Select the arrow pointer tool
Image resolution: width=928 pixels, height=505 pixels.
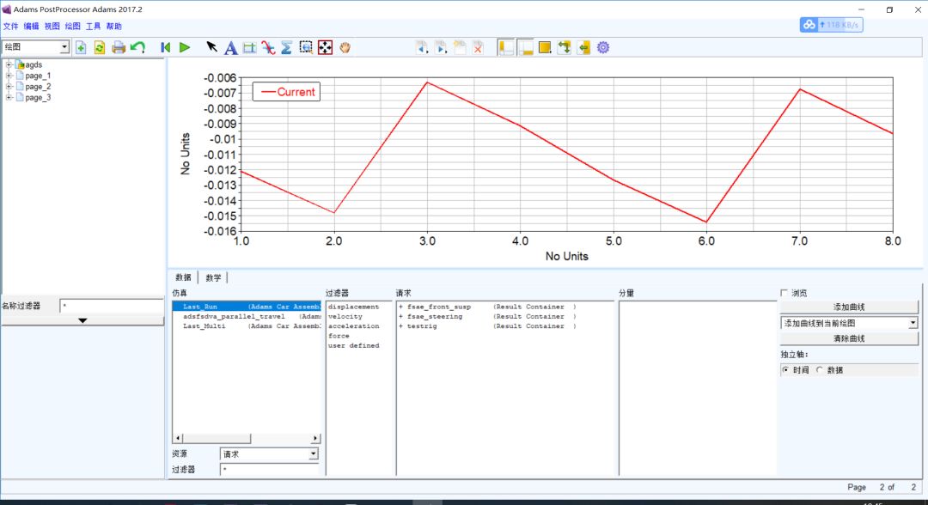(211, 47)
